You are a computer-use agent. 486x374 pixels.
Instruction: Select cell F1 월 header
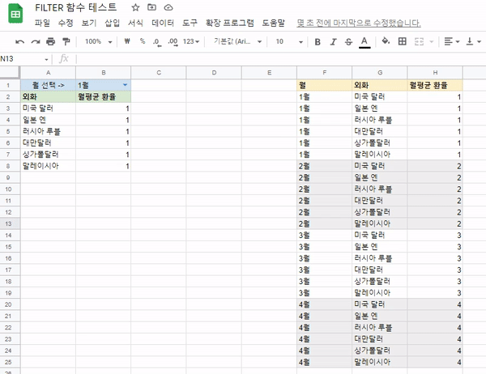click(325, 85)
